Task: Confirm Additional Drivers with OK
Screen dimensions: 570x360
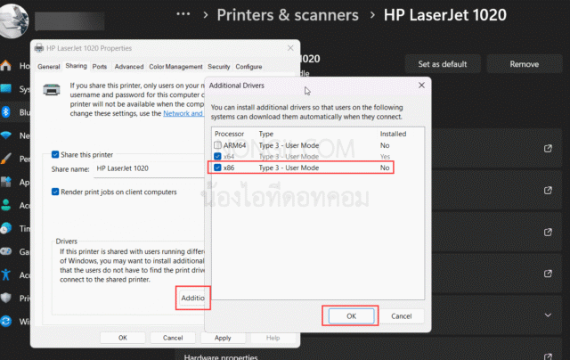Action: pyautogui.click(x=351, y=316)
